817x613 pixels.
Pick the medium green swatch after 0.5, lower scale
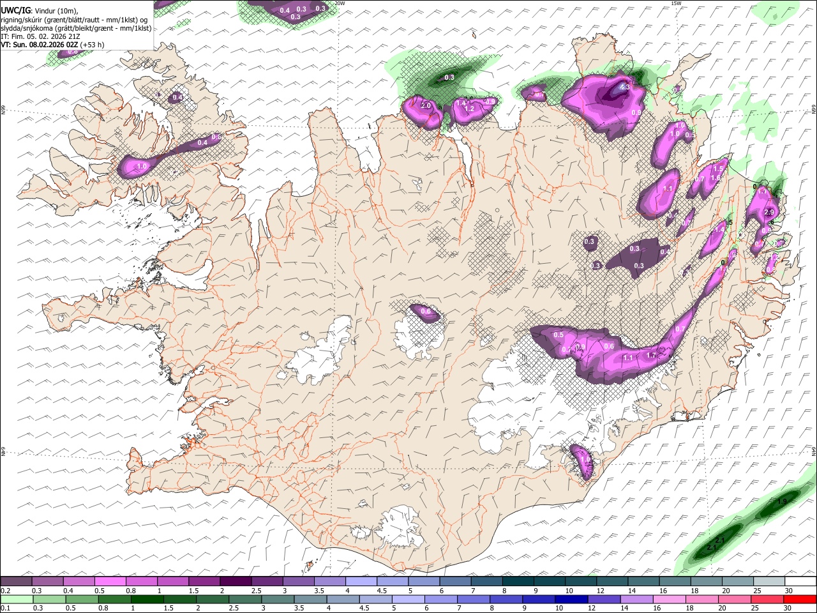[82, 599]
